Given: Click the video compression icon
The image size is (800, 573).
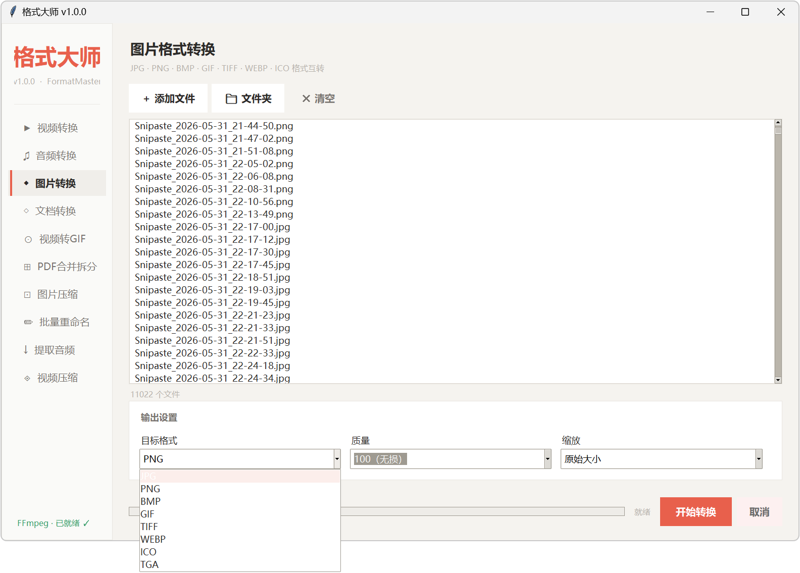Looking at the screenshot, I should [x=27, y=378].
